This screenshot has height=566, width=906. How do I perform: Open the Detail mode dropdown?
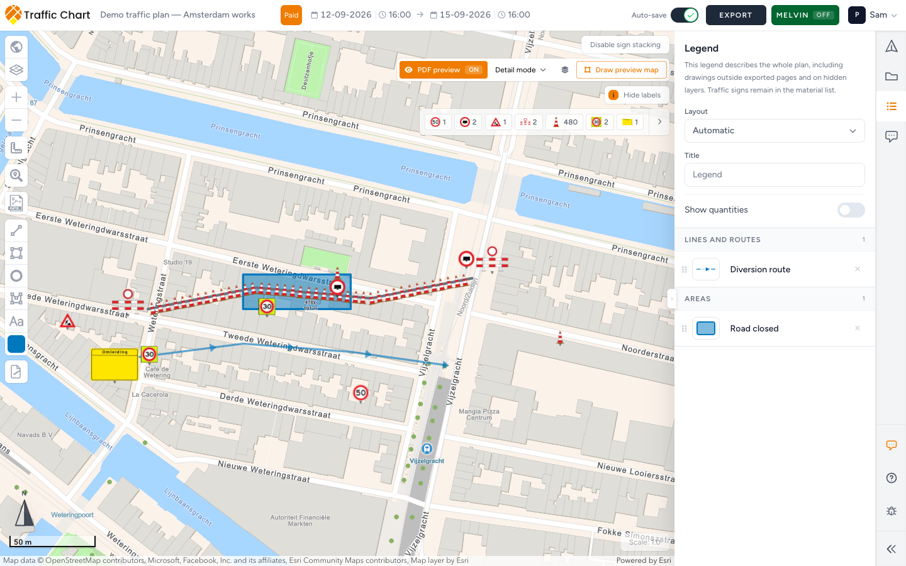pyautogui.click(x=520, y=70)
